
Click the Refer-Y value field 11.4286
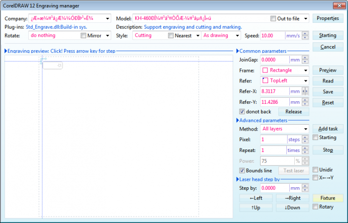(x=275, y=102)
